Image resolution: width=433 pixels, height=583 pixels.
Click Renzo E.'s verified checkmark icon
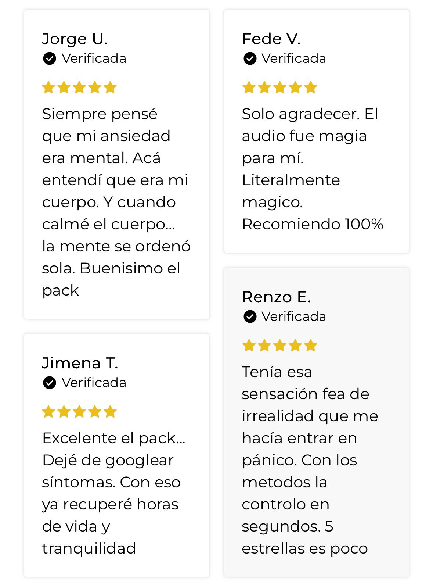pyautogui.click(x=250, y=316)
